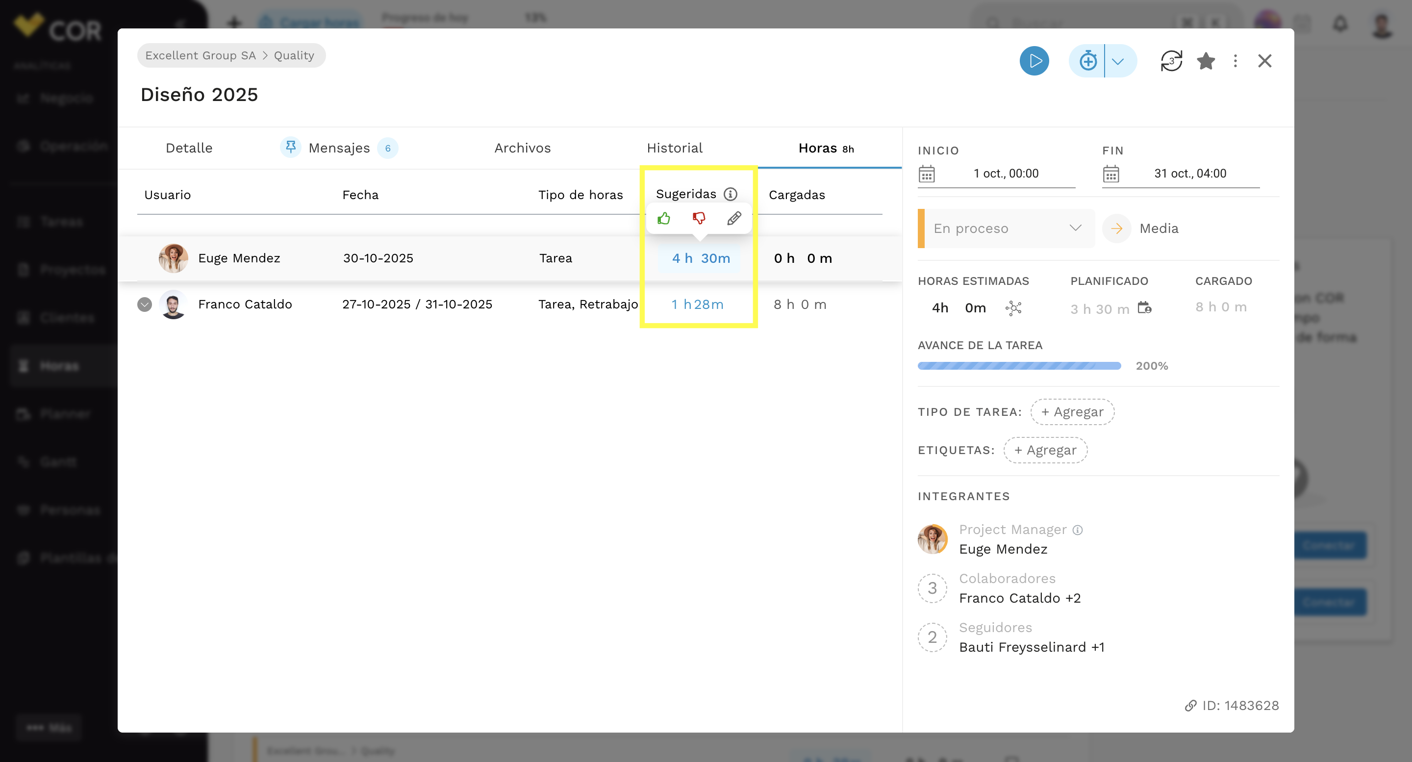
Task: Approve suggested hours with thumbs up
Action: pos(664,219)
